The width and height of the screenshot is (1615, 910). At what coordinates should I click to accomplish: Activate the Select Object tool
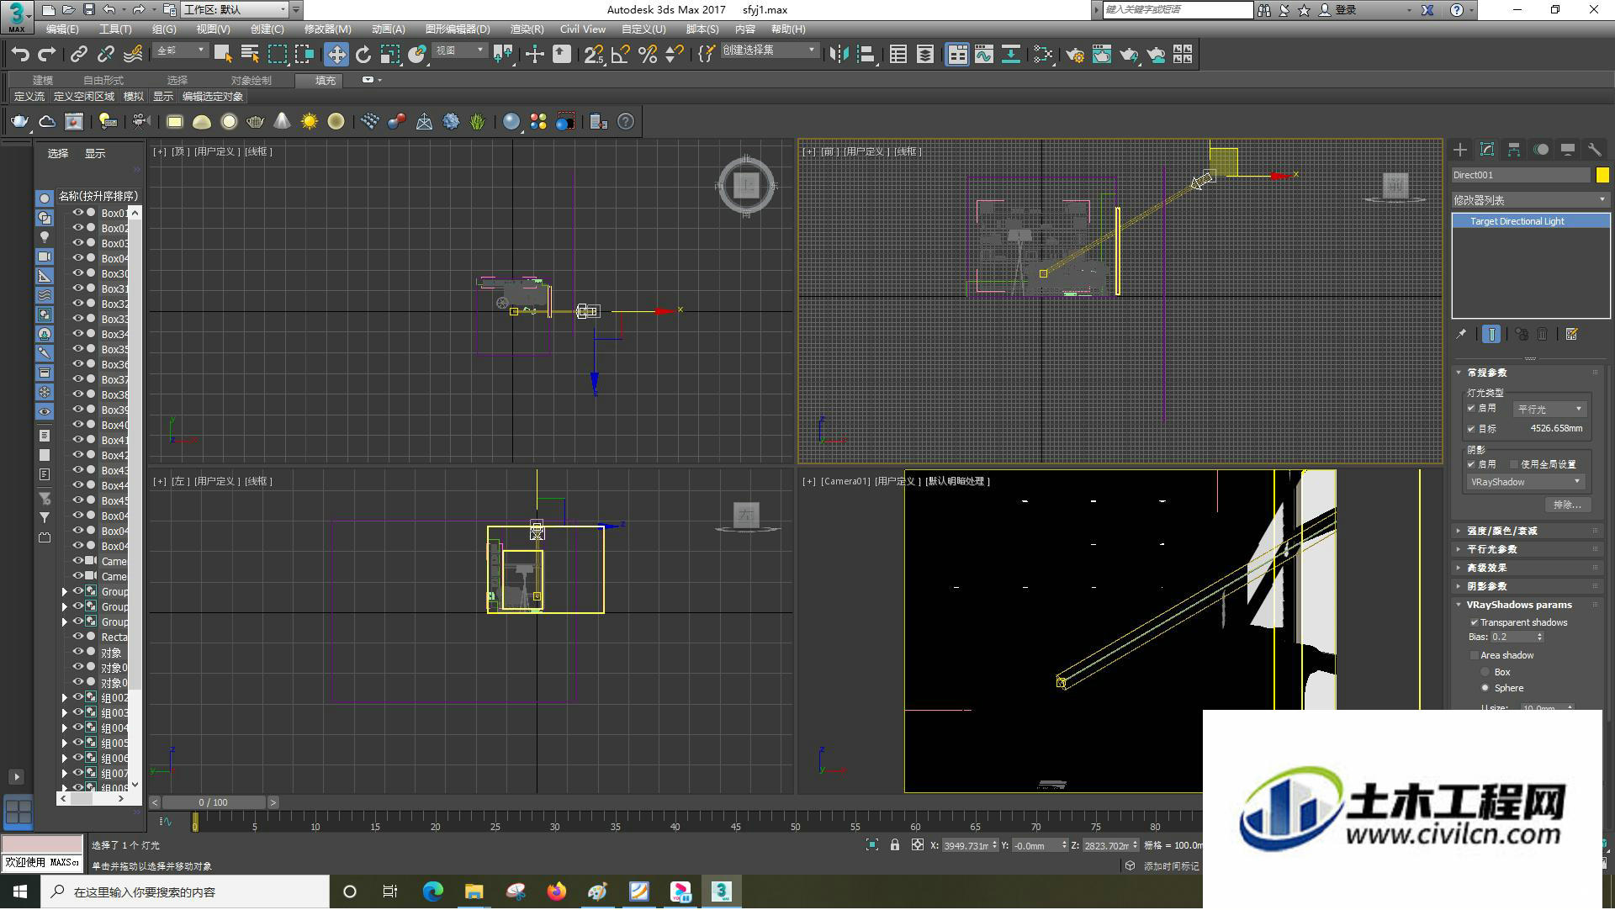[223, 55]
